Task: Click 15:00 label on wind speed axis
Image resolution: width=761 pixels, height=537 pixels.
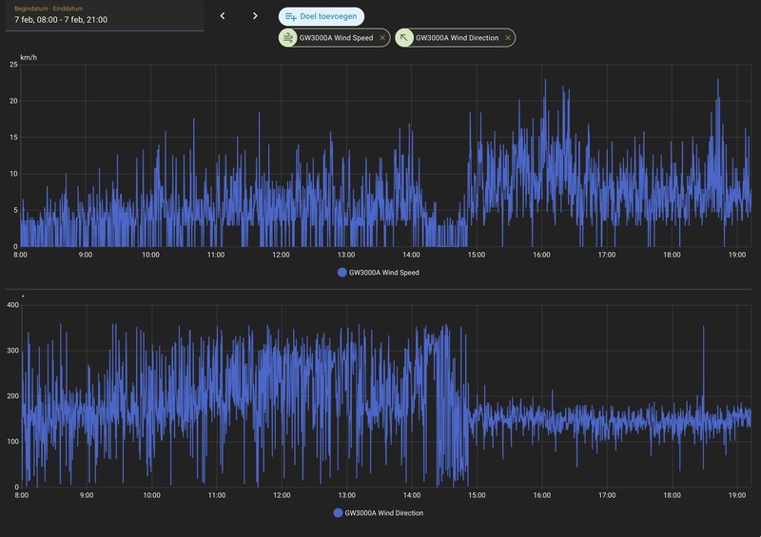Action: (477, 255)
